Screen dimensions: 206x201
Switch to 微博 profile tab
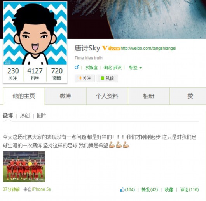(x=66, y=96)
